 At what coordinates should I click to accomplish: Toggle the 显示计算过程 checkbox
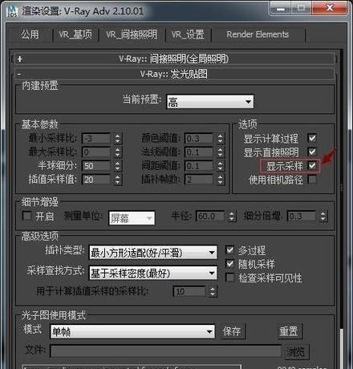point(312,138)
